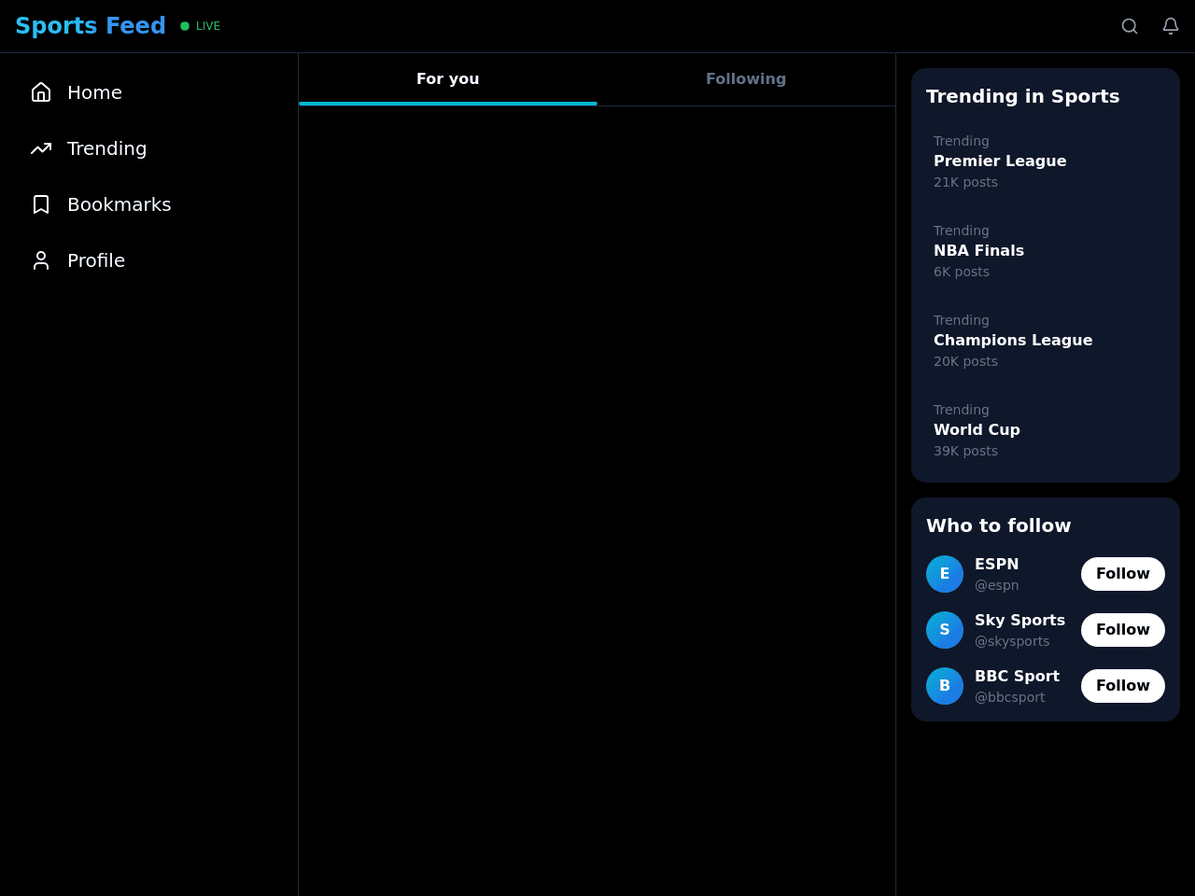Open the Sky Sports avatar circle

coord(945,630)
